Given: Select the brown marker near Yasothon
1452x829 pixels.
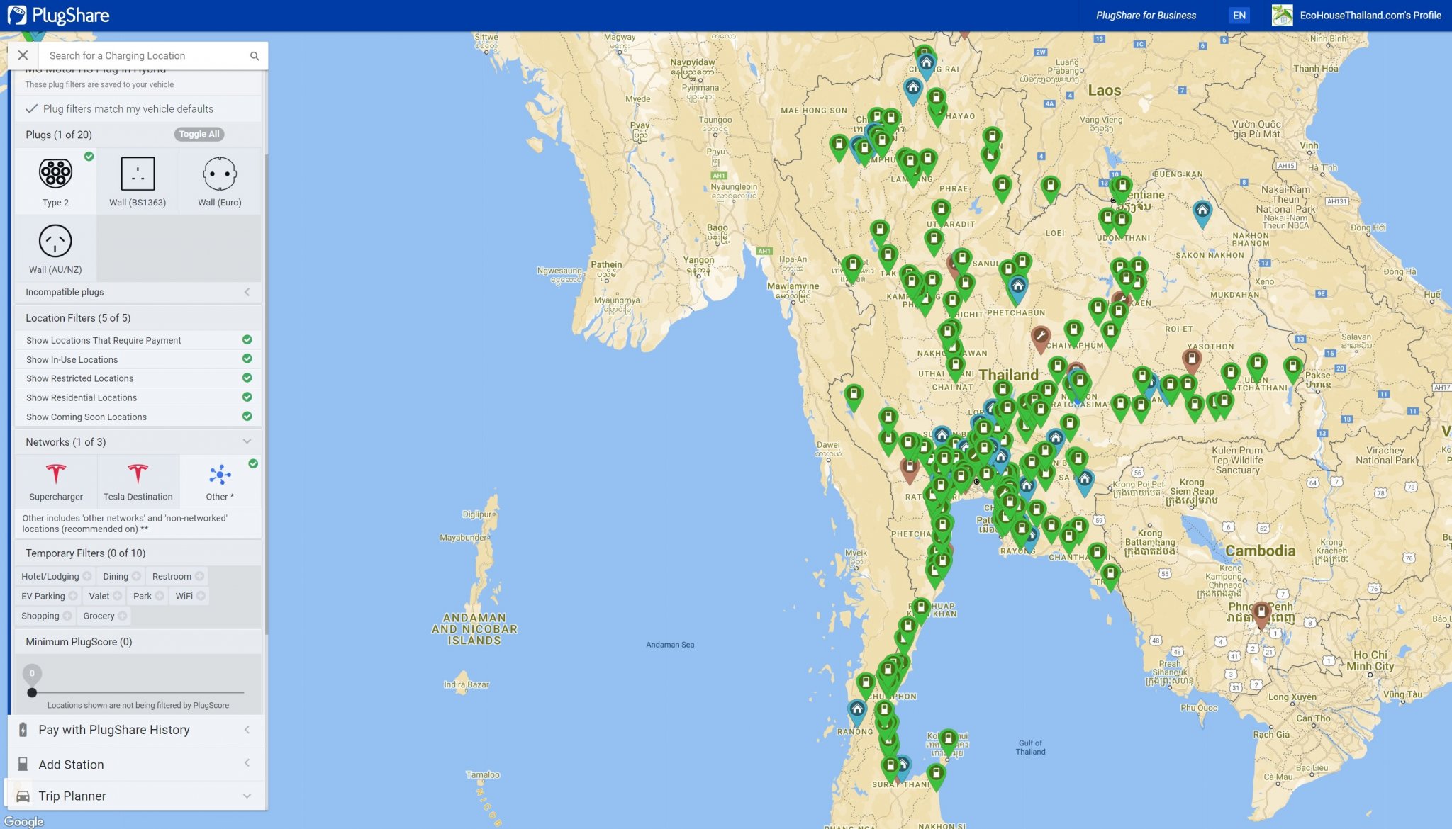Looking at the screenshot, I should (x=1192, y=360).
